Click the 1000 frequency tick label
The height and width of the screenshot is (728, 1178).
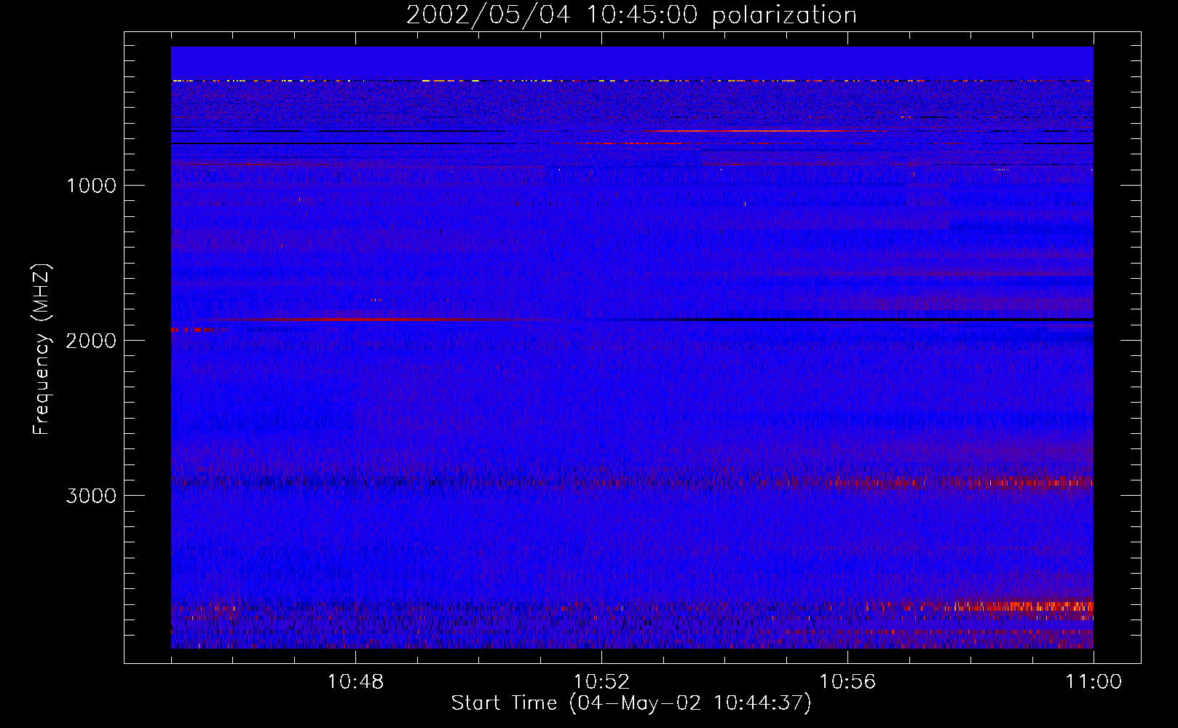pos(91,186)
